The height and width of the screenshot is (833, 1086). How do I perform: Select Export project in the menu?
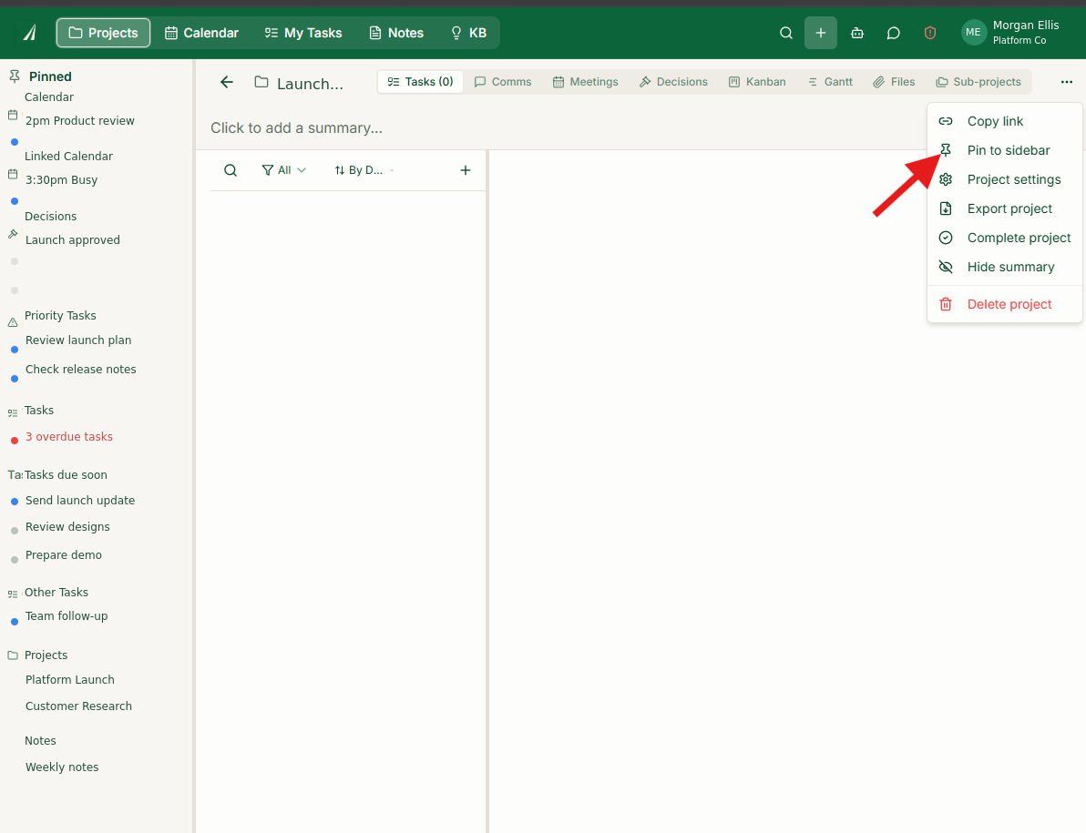pos(1004,208)
